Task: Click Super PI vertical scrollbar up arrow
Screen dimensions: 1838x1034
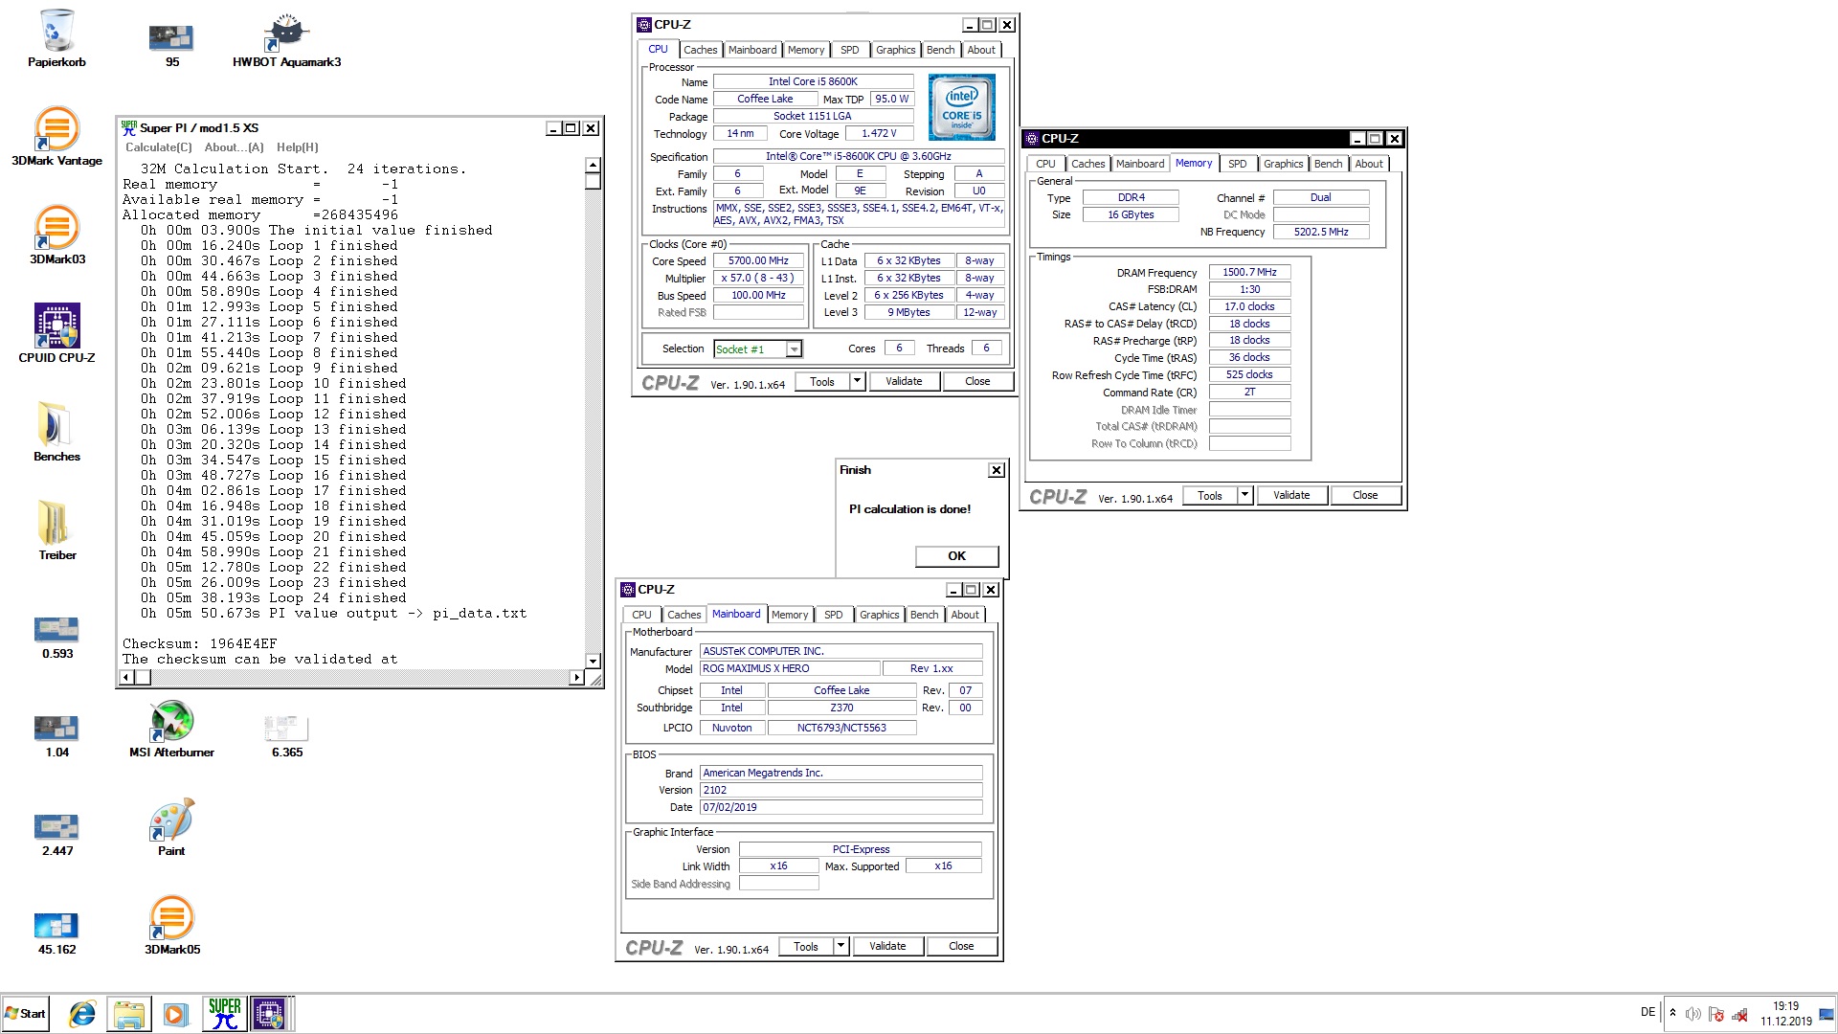Action: tap(593, 165)
